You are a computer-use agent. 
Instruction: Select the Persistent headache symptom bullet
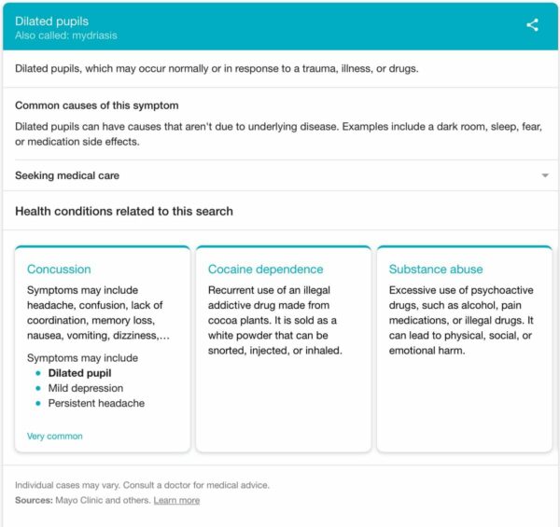pyautogui.click(x=96, y=403)
